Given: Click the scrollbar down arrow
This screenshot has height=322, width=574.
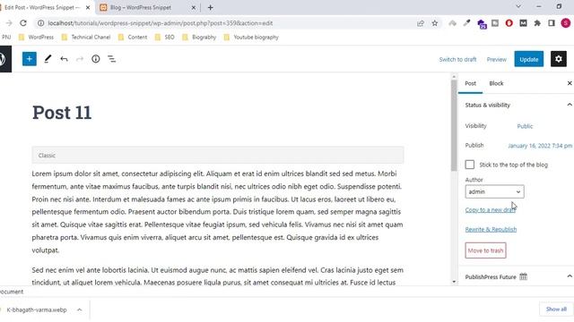Looking at the screenshot, I should [454, 282].
